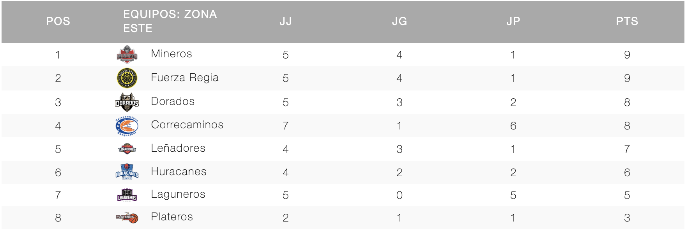The width and height of the screenshot is (686, 234).
Task: Open the Correcaminos team name
Action: click(x=187, y=125)
